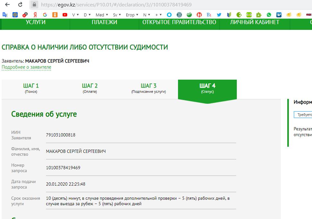Open the WhatsApp bookmark icon
This screenshot has height=219, width=312.
[x=269, y=15]
